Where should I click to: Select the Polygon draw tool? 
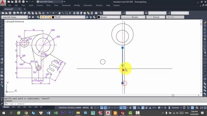tap(2, 33)
